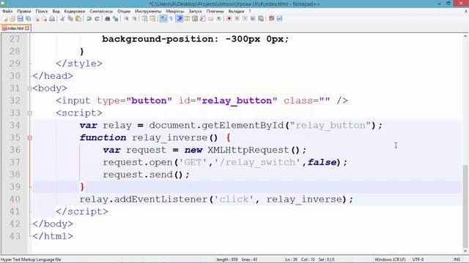Viewport: 469px width, 263px height.
Task: Click 'relay.addEventListener' on line 40
Action: pyautogui.click(x=144, y=199)
